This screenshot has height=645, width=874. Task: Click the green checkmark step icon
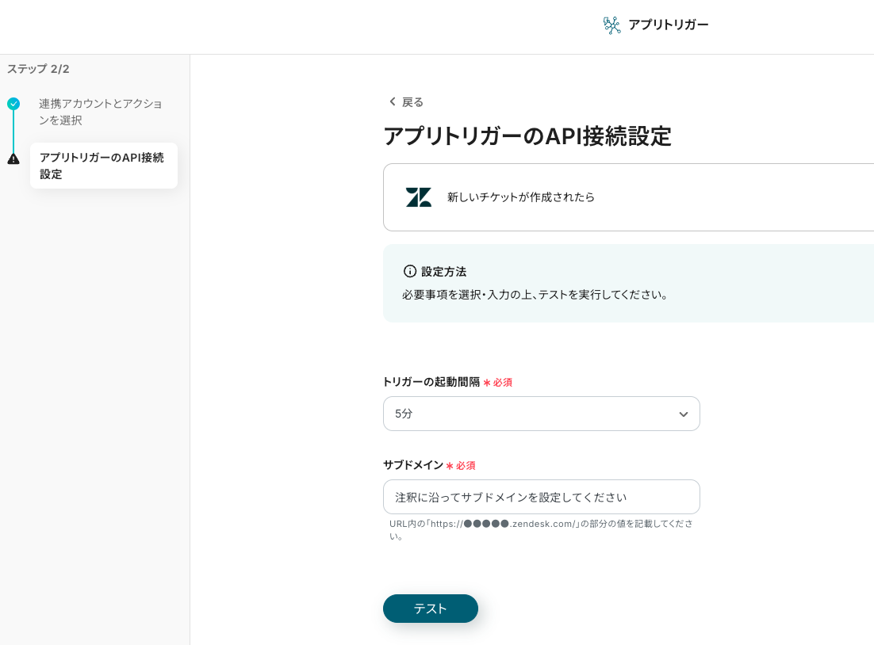point(13,104)
